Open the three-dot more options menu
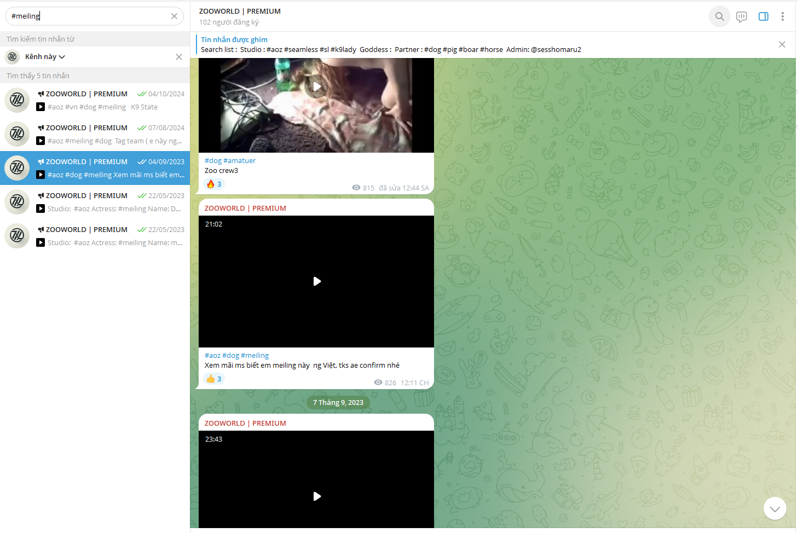Viewport: 798px width, 533px height. coord(782,16)
